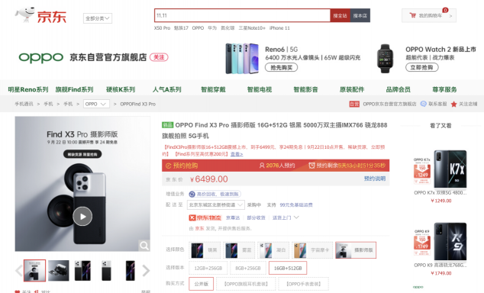The width and height of the screenshot is (484, 293).
Task: Click the reservation count person icon
Action: point(262,166)
